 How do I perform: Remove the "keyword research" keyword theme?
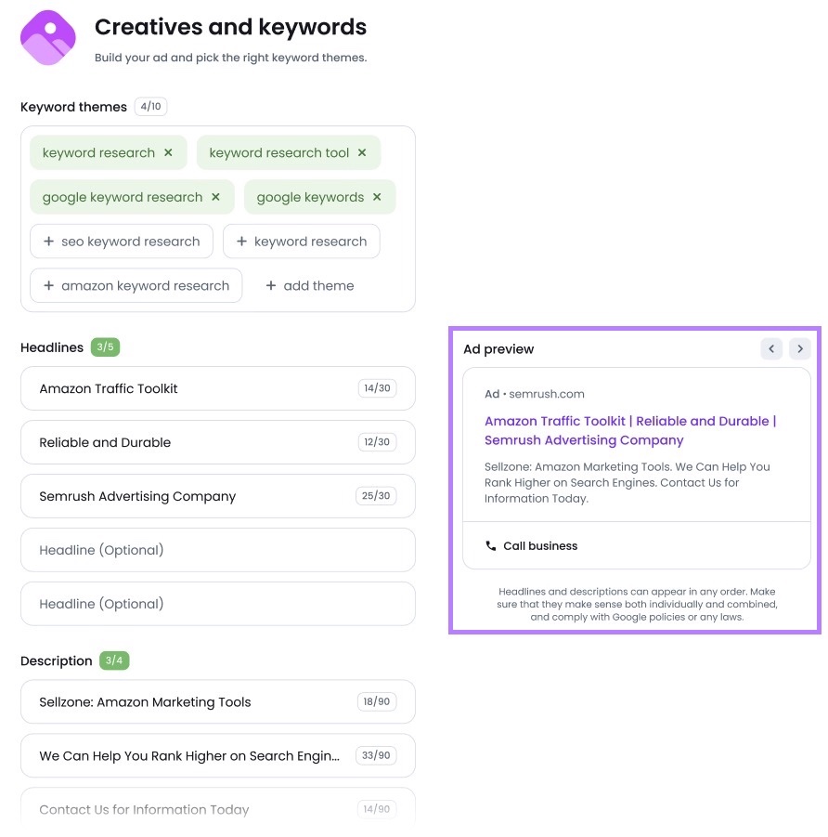point(167,152)
